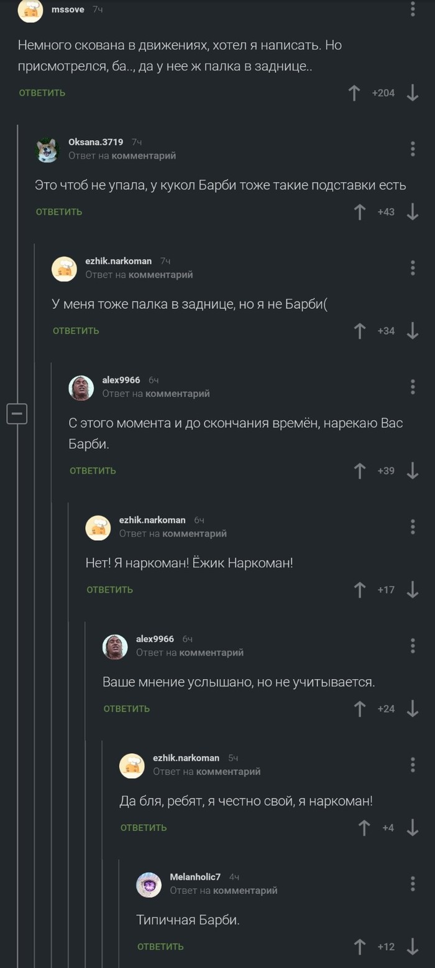
Task: Downvote the '+4' rated comment by ezhik.narkoman
Action: (411, 829)
